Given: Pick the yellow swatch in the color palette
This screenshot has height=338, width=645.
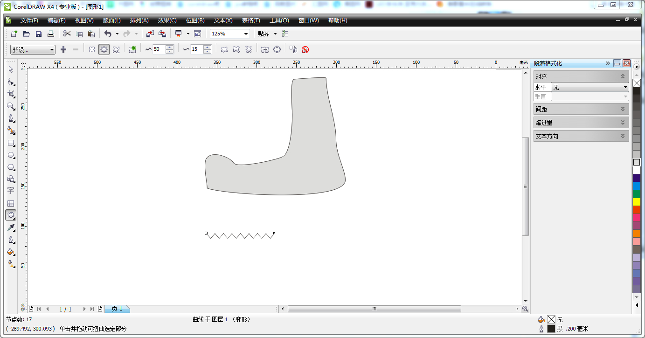Looking at the screenshot, I should coord(637,202).
